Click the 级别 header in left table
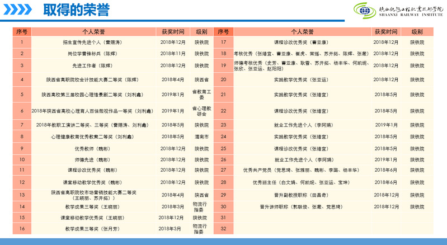 pos(201,32)
